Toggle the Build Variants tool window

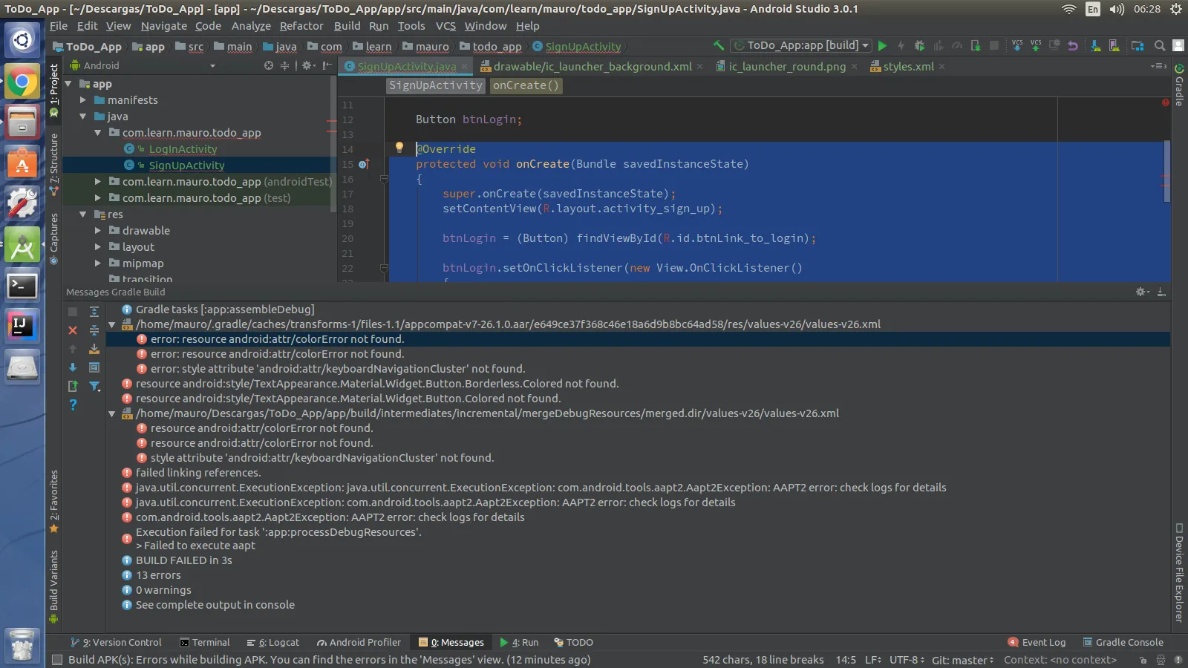click(53, 586)
